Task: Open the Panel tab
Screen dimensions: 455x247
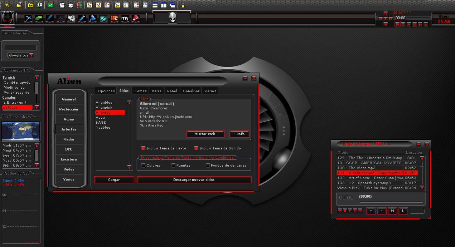Action: (x=172, y=91)
